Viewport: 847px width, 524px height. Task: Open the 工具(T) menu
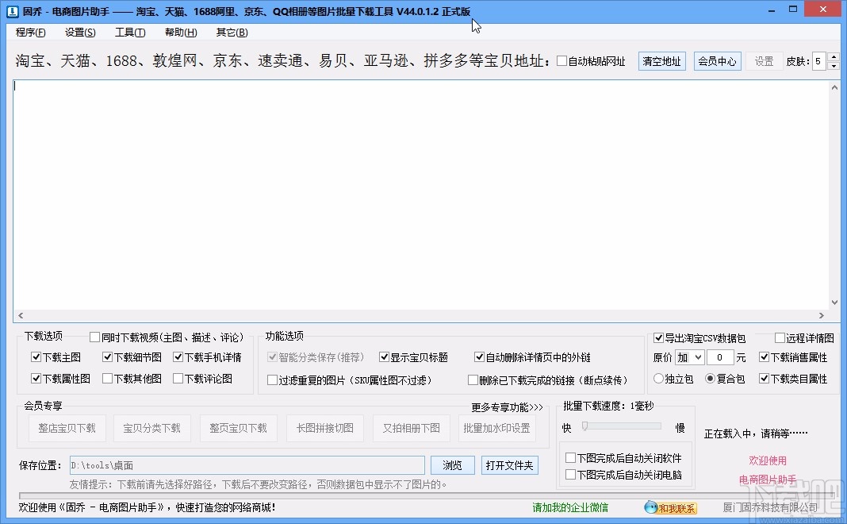[130, 33]
